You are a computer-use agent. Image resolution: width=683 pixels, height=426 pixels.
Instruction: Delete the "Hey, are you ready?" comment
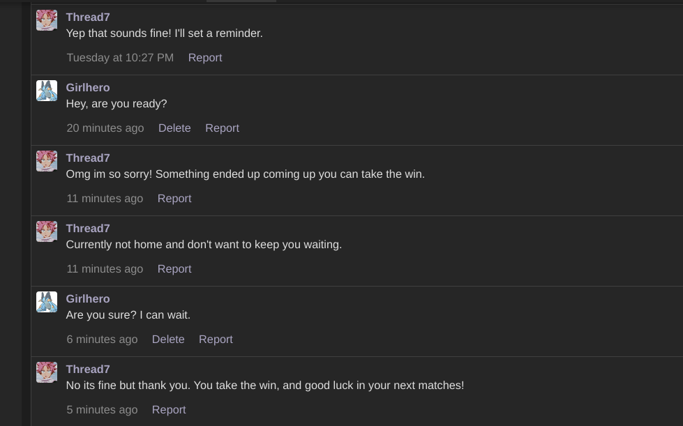click(174, 128)
